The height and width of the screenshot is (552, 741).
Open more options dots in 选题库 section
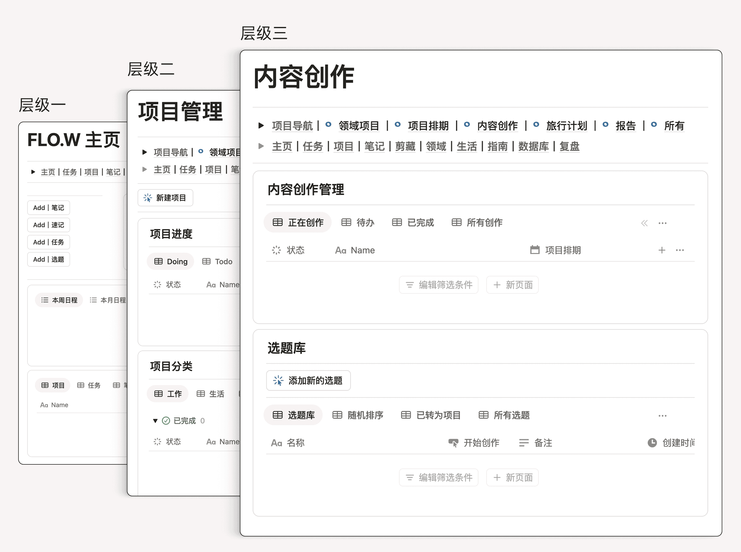coord(663,416)
